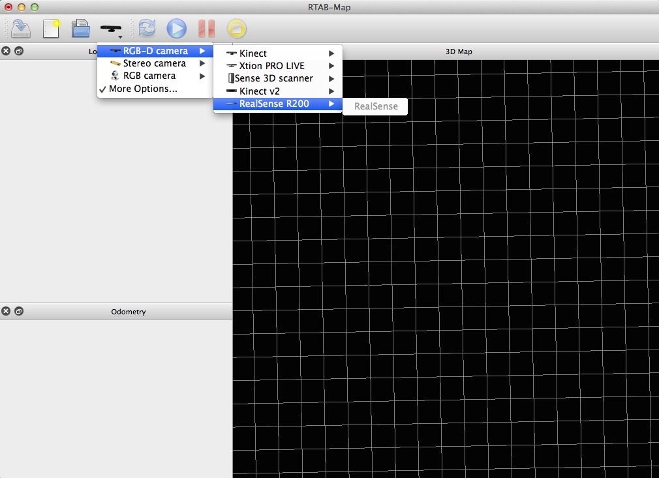The image size is (659, 478).
Task: Undock the Loop closure panel at top left
Action: [x=19, y=52]
